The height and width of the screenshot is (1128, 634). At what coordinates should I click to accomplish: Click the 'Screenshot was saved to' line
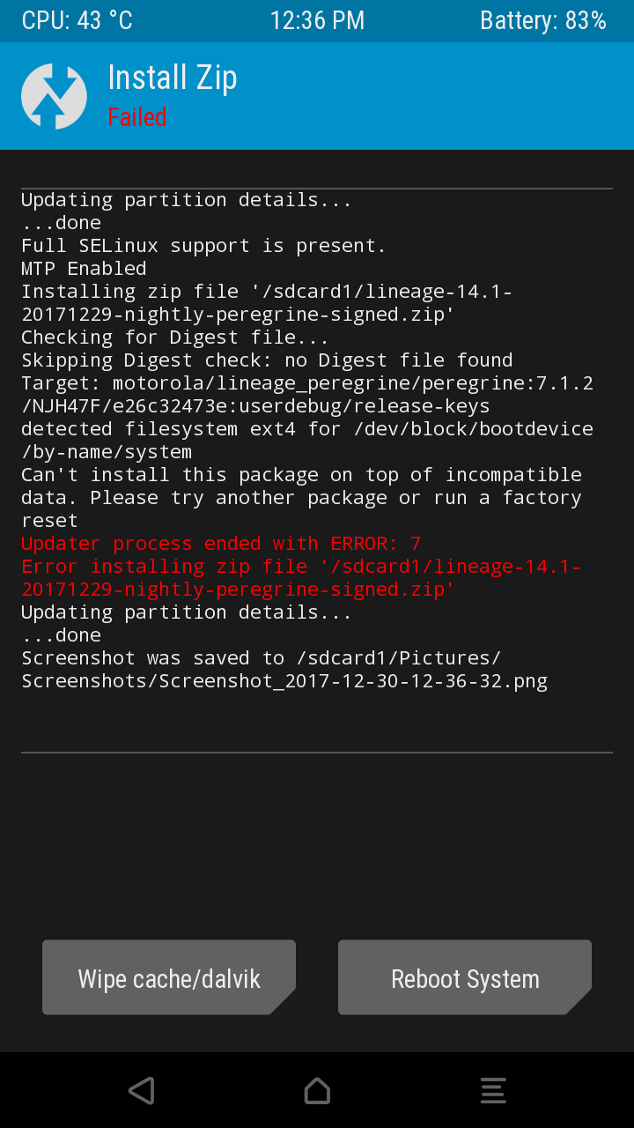(x=284, y=669)
